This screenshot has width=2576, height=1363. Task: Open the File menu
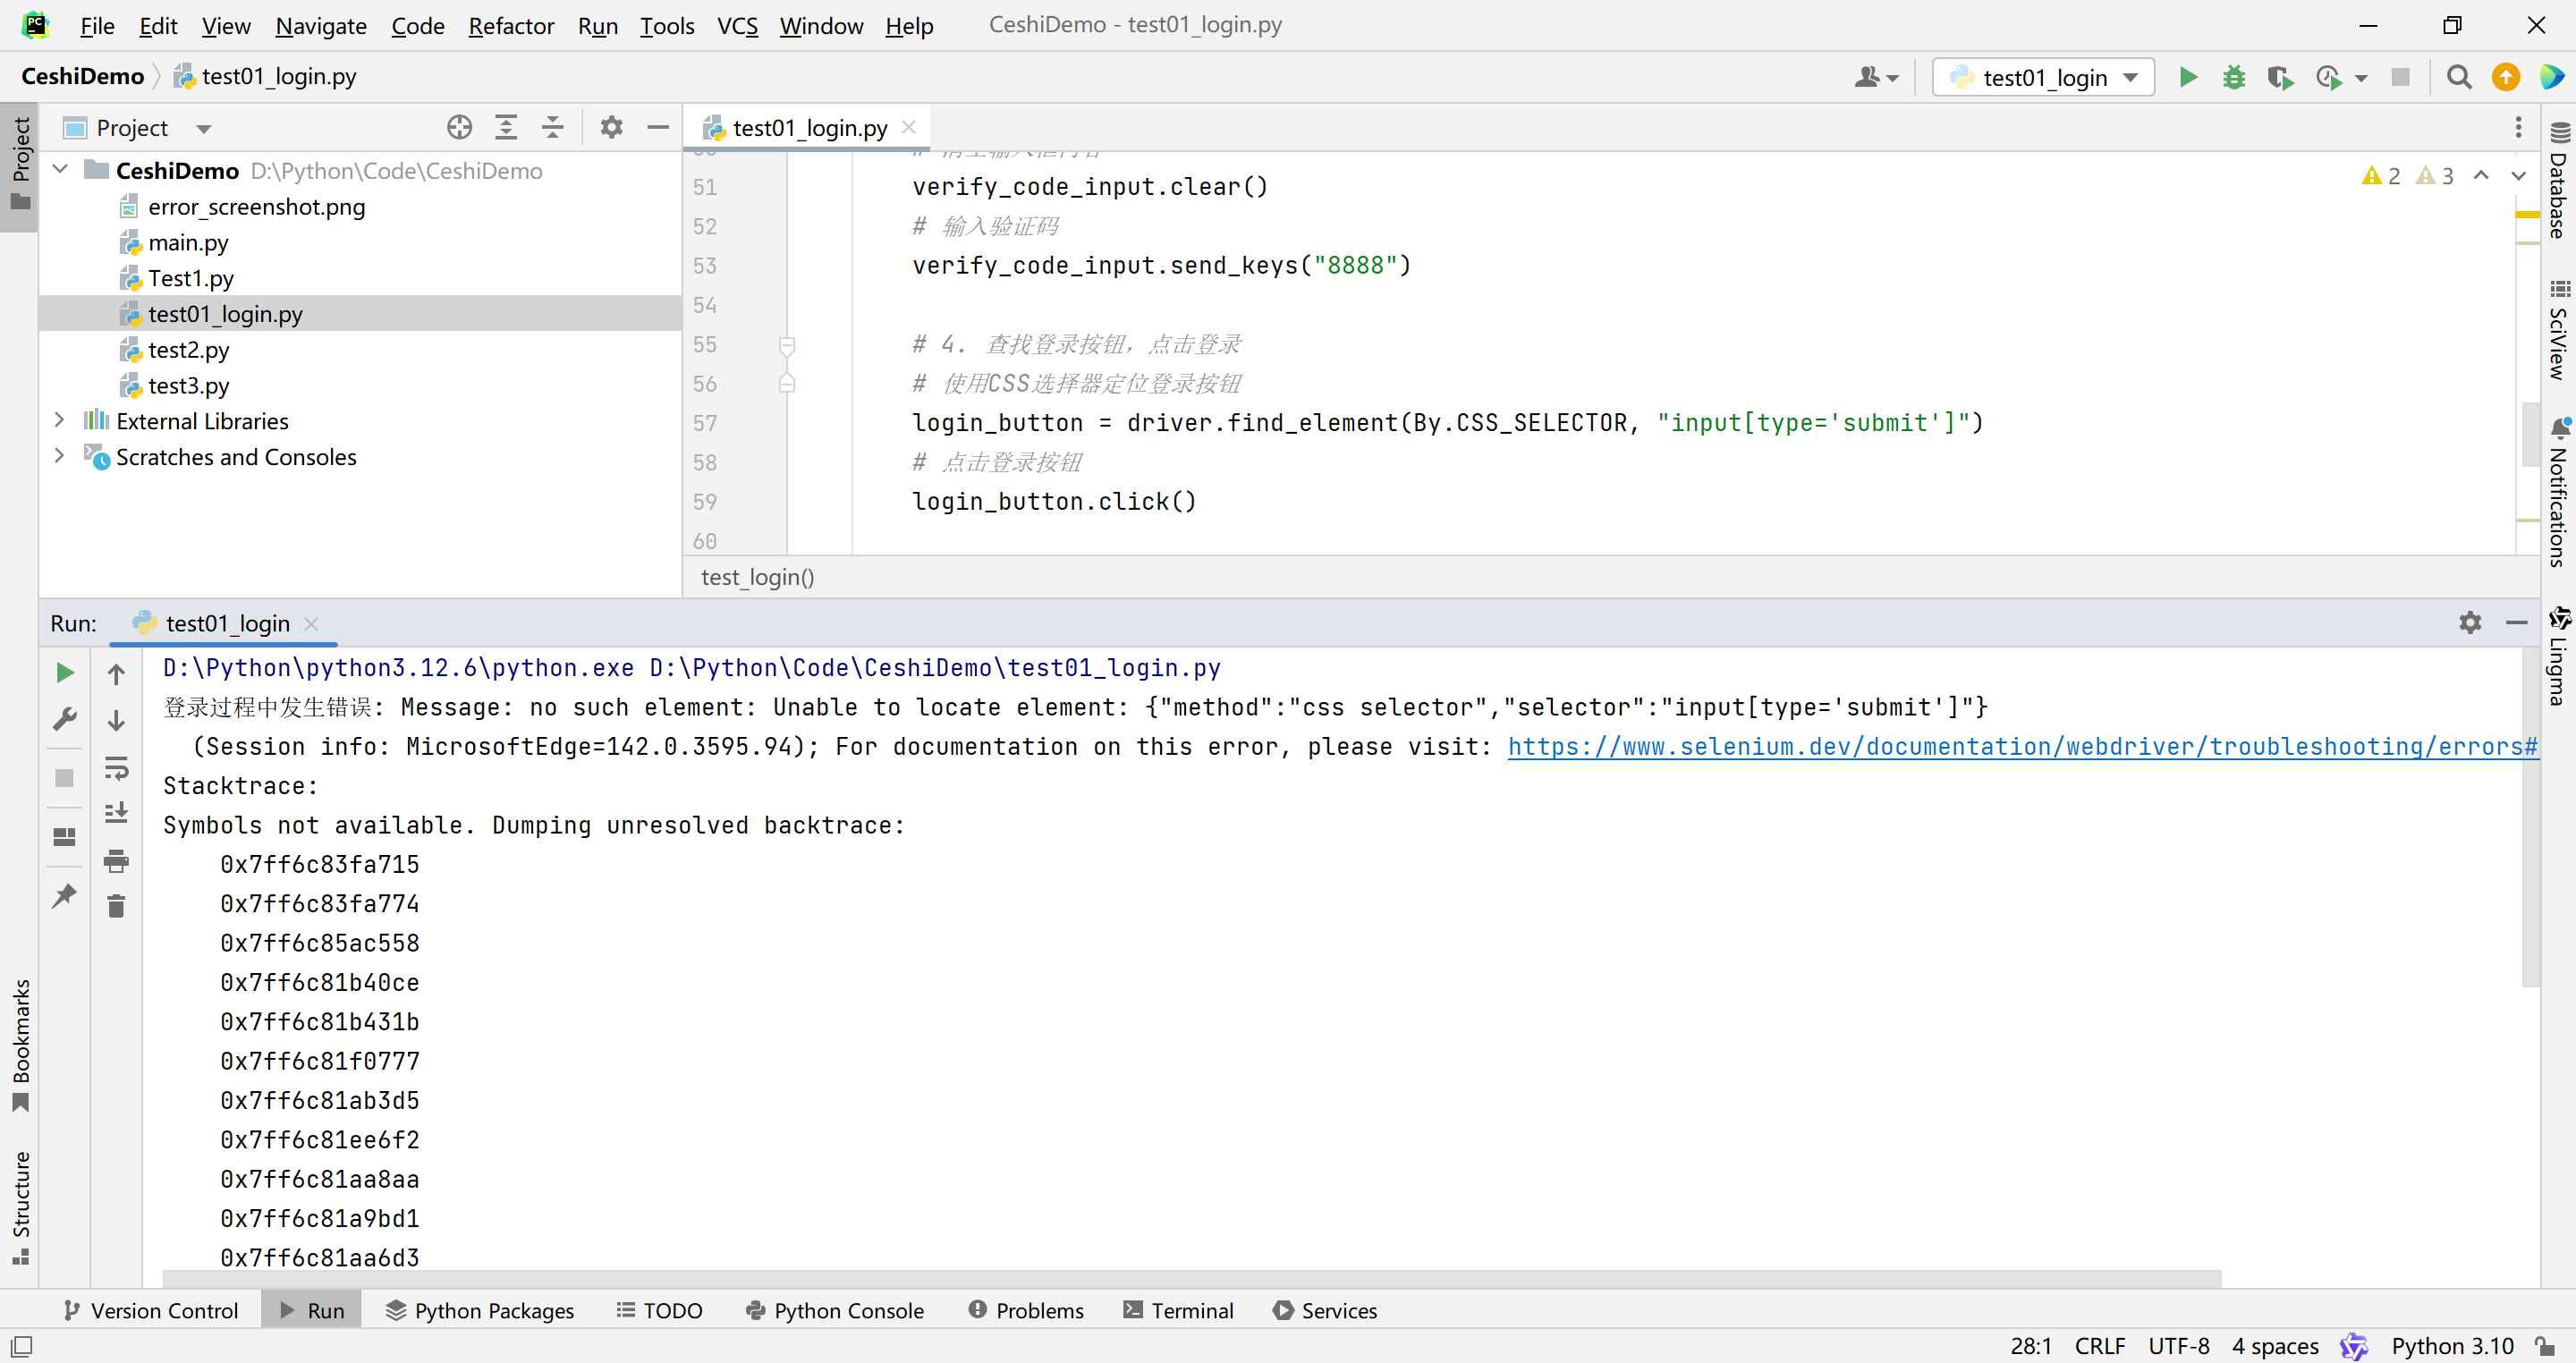click(97, 25)
